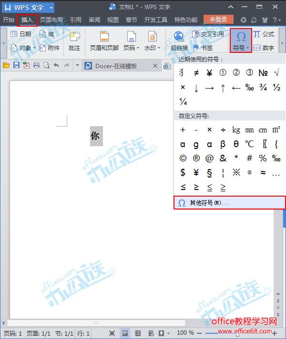Viewport: 286px width, 339px height.
Task: Click the 未登录 login button
Action: point(218,20)
